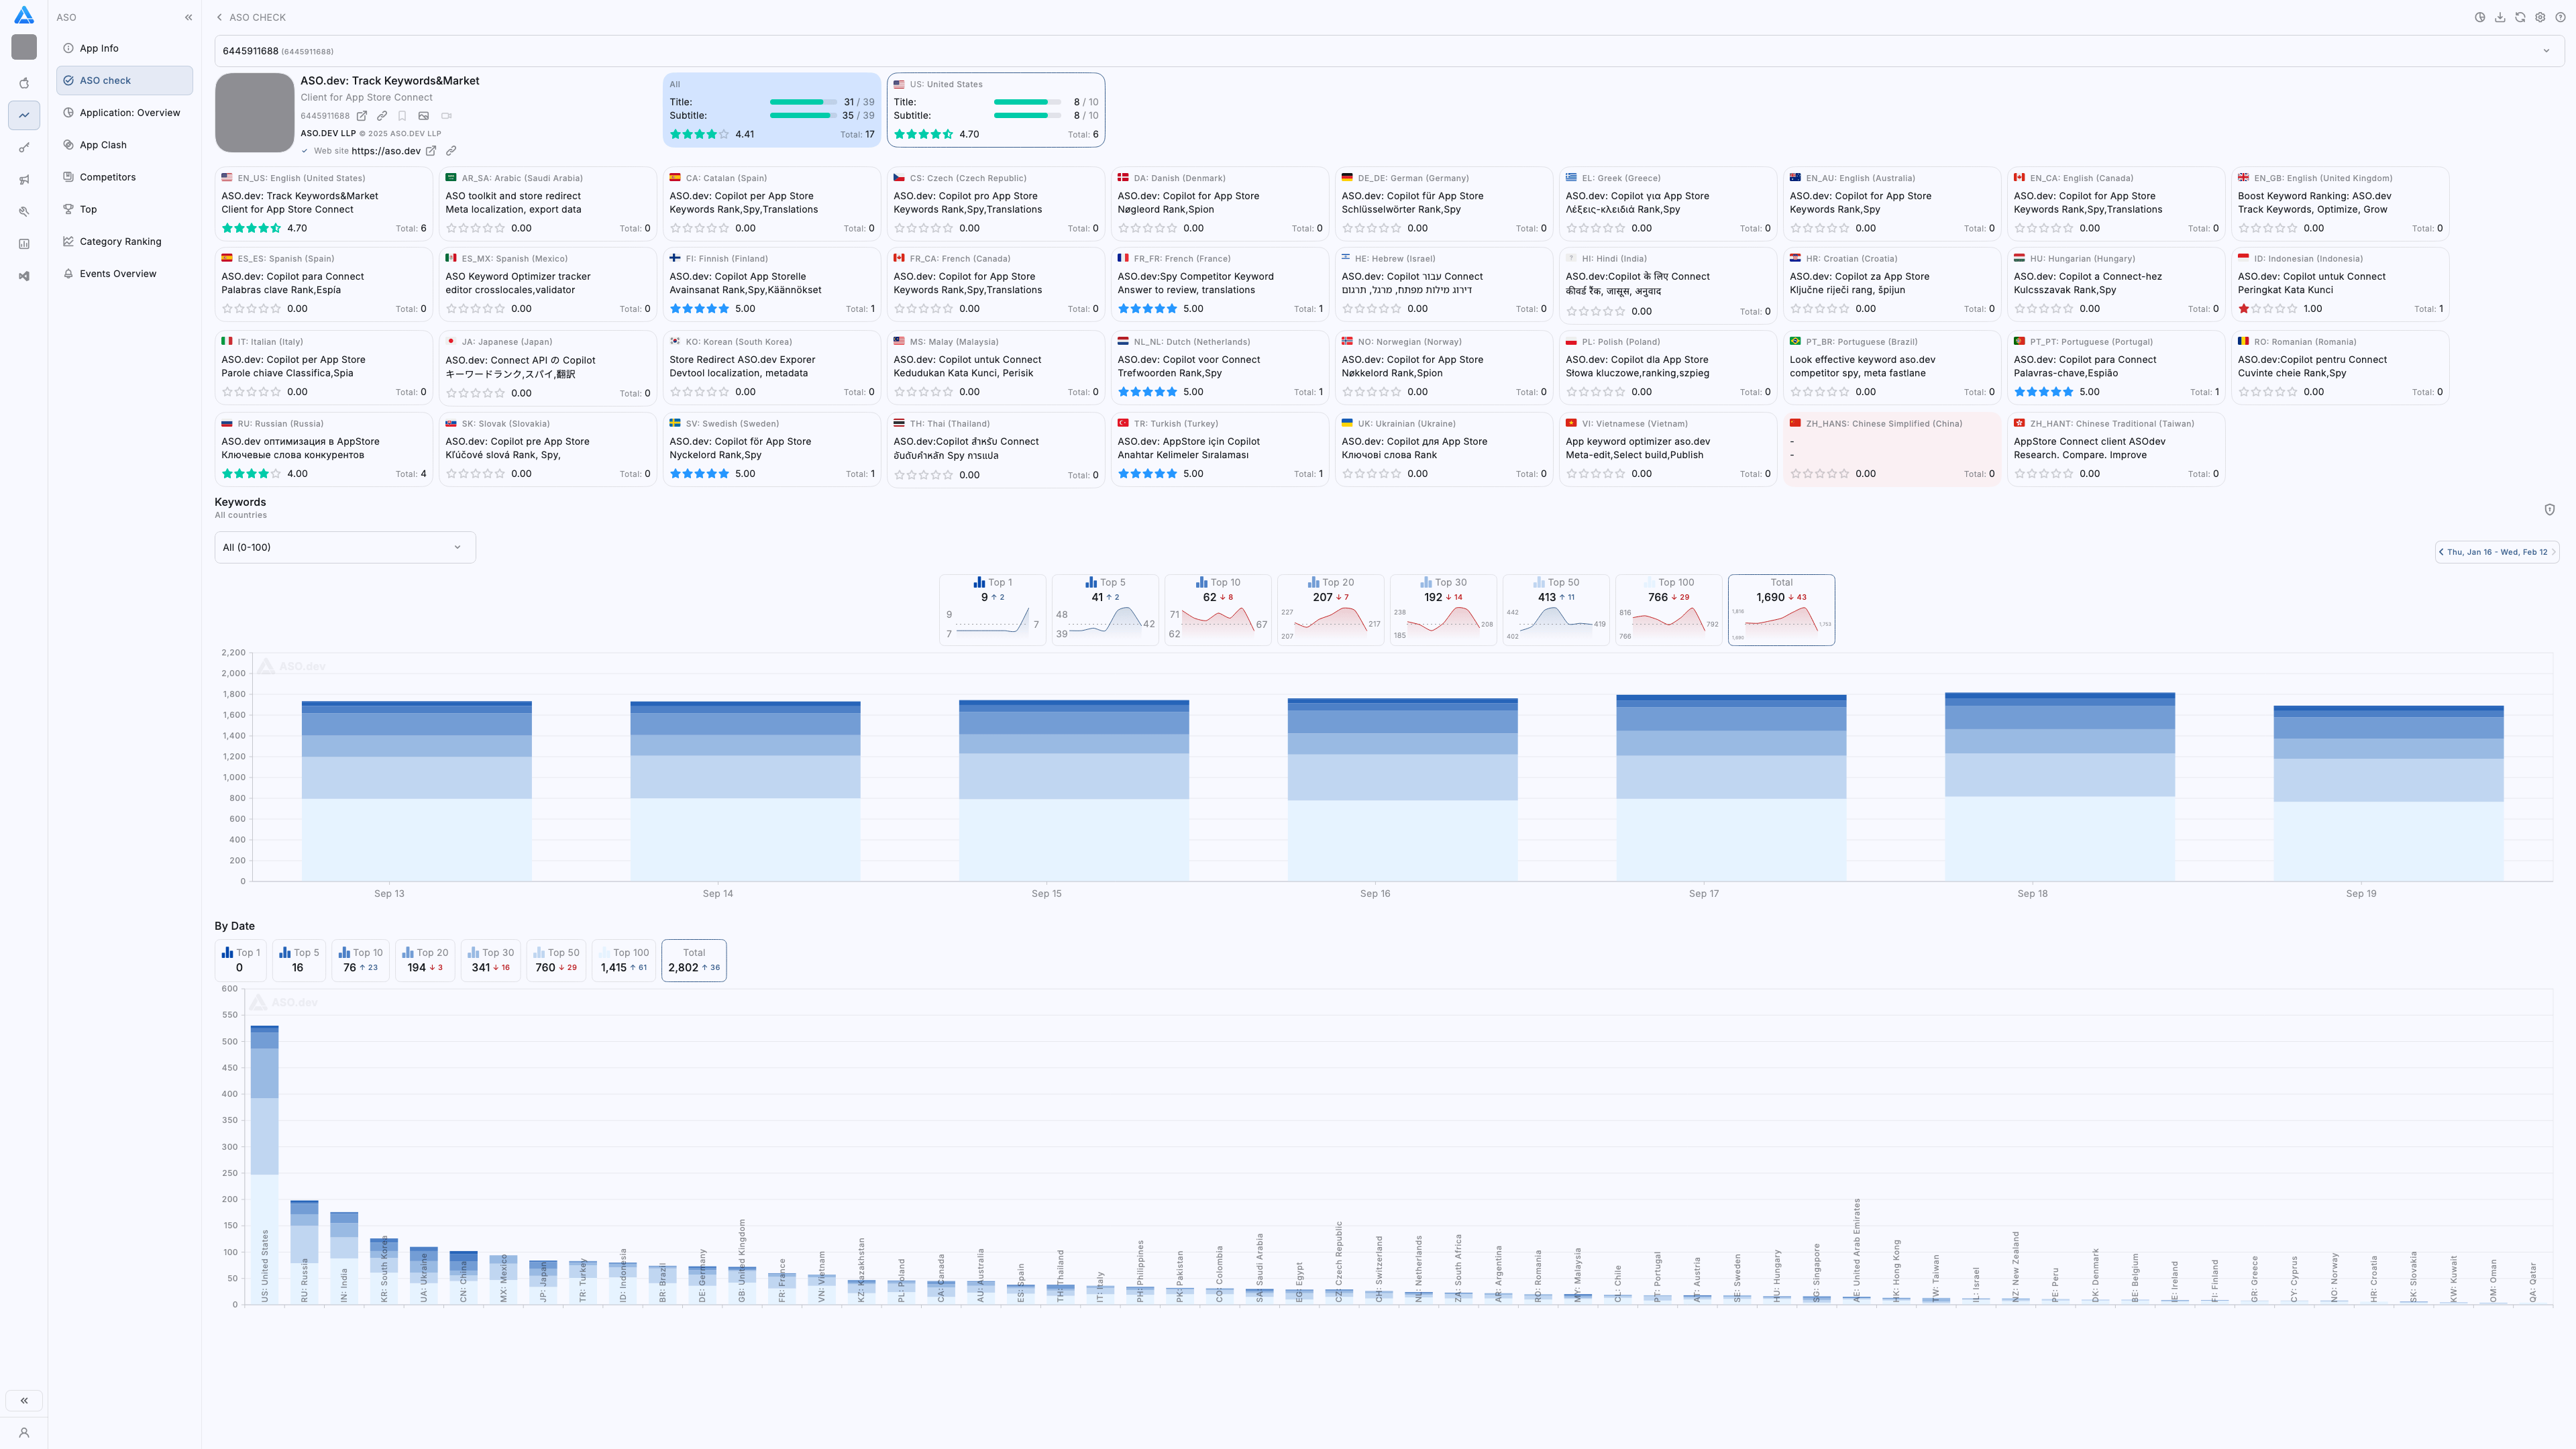Screen dimensions: 2576x1449
Task: Expand the bottom-left double chevron
Action: coord(24,1400)
